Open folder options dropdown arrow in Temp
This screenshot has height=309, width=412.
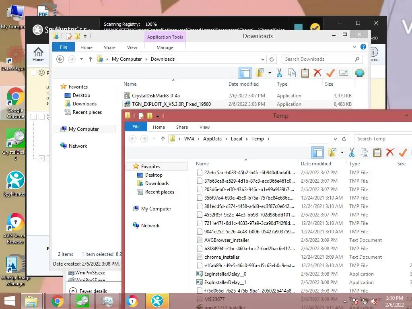[342, 152]
